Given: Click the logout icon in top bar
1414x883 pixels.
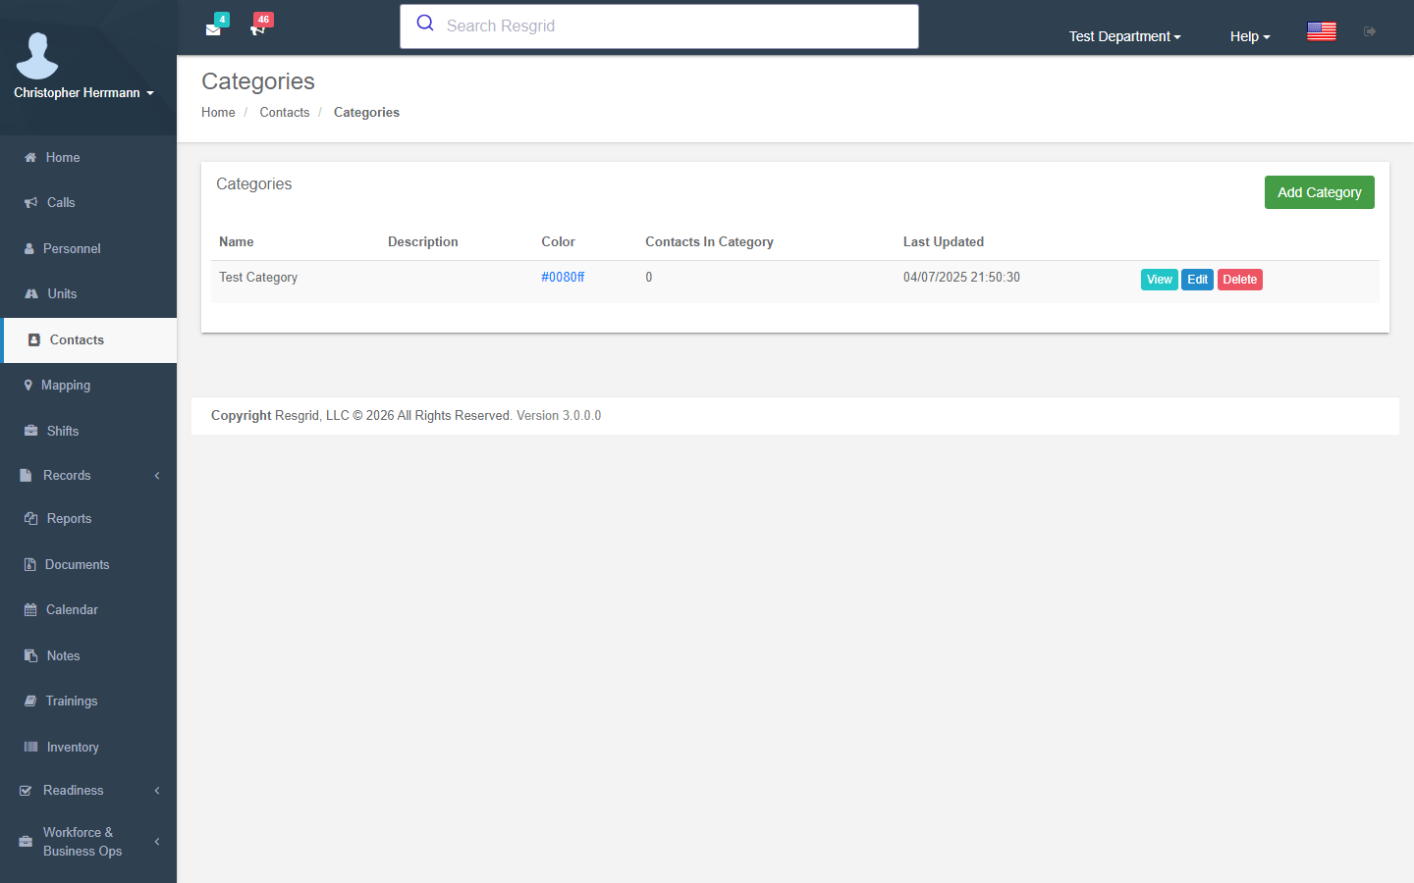Looking at the screenshot, I should coord(1370,31).
